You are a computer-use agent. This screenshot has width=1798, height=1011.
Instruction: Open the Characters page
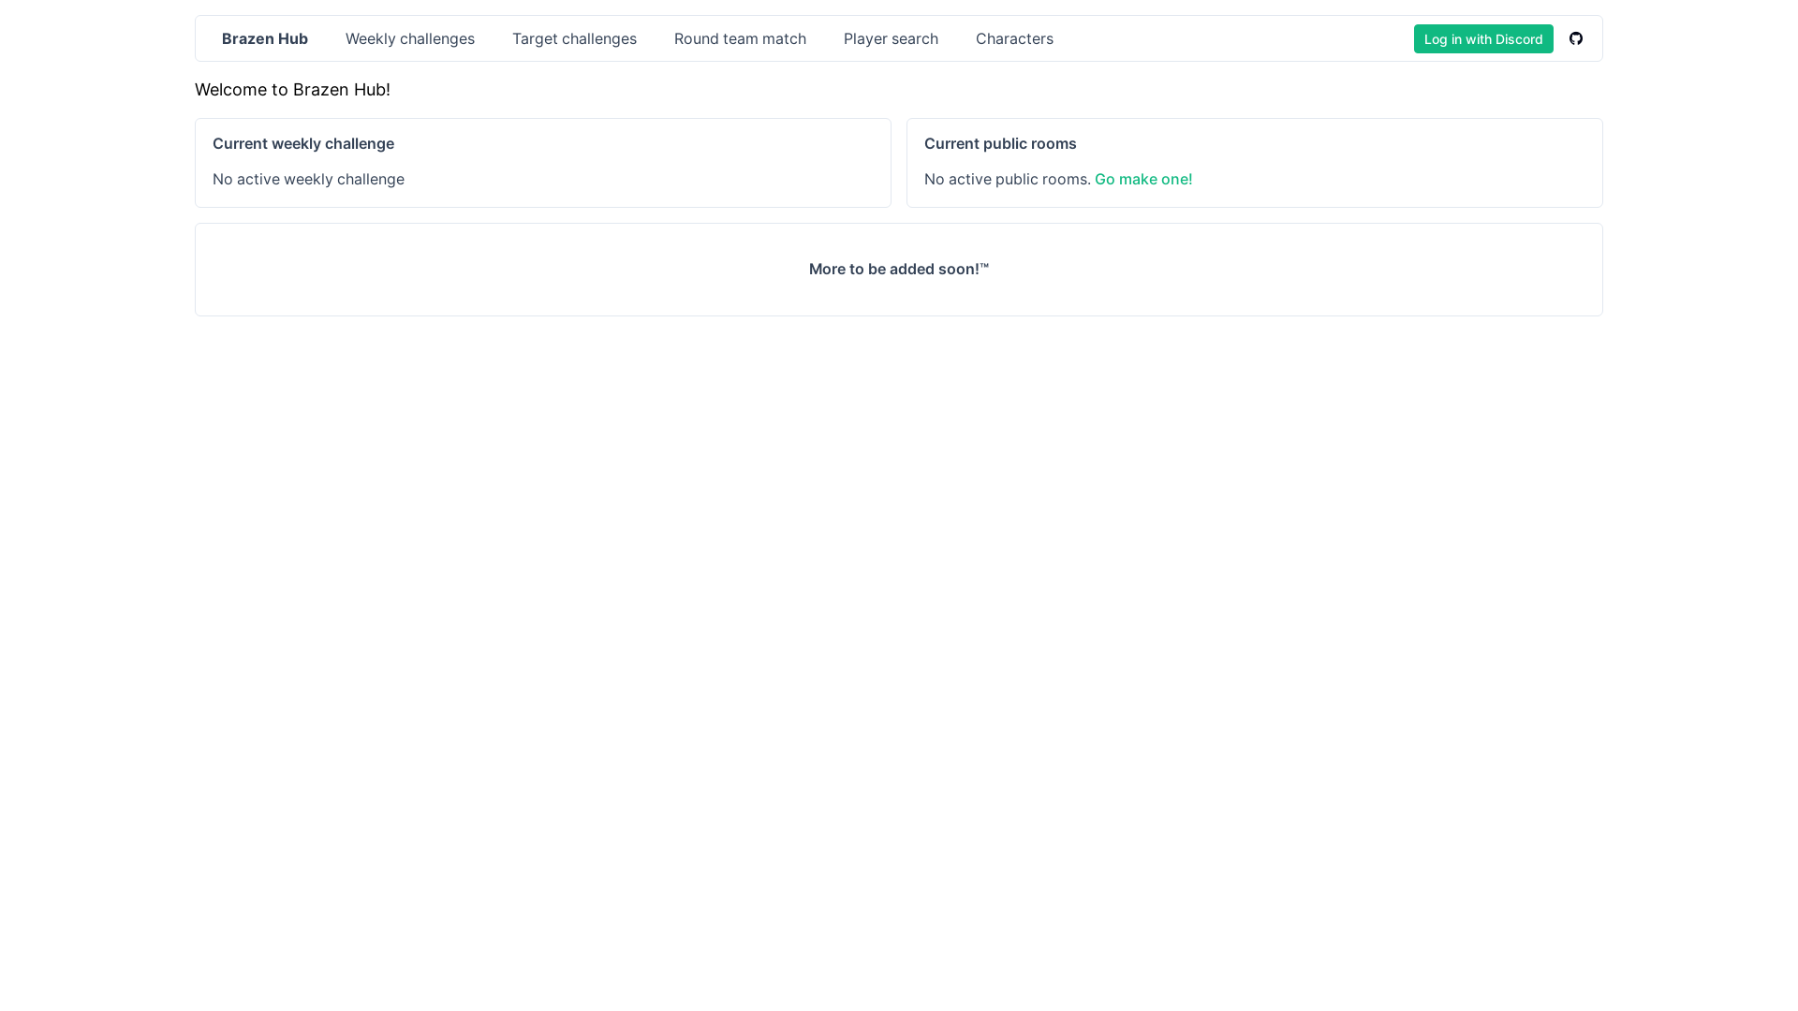(1014, 38)
